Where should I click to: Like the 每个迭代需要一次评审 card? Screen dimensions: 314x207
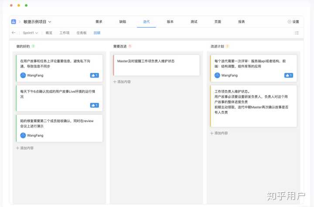(x=289, y=75)
